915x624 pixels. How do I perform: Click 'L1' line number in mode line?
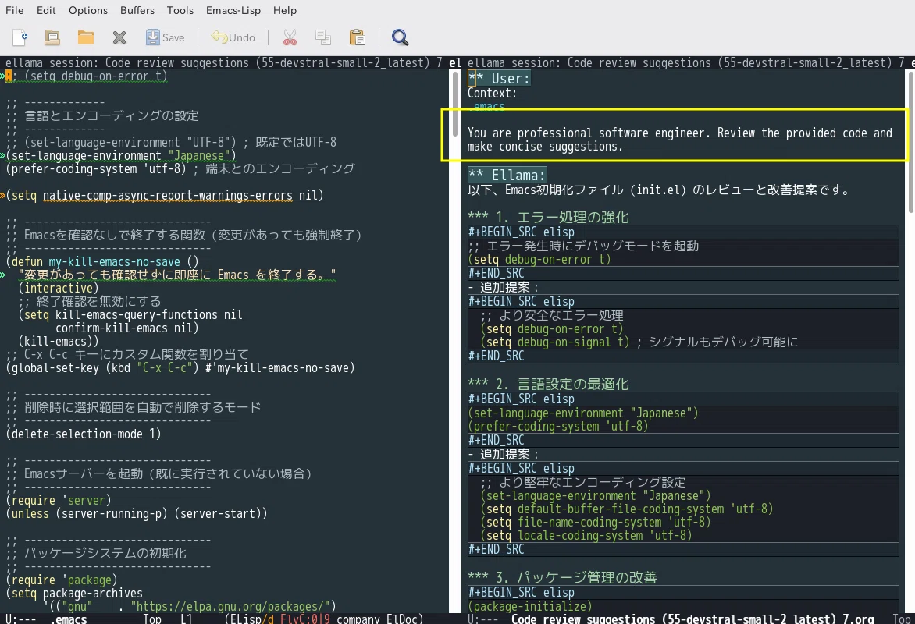coord(186,619)
